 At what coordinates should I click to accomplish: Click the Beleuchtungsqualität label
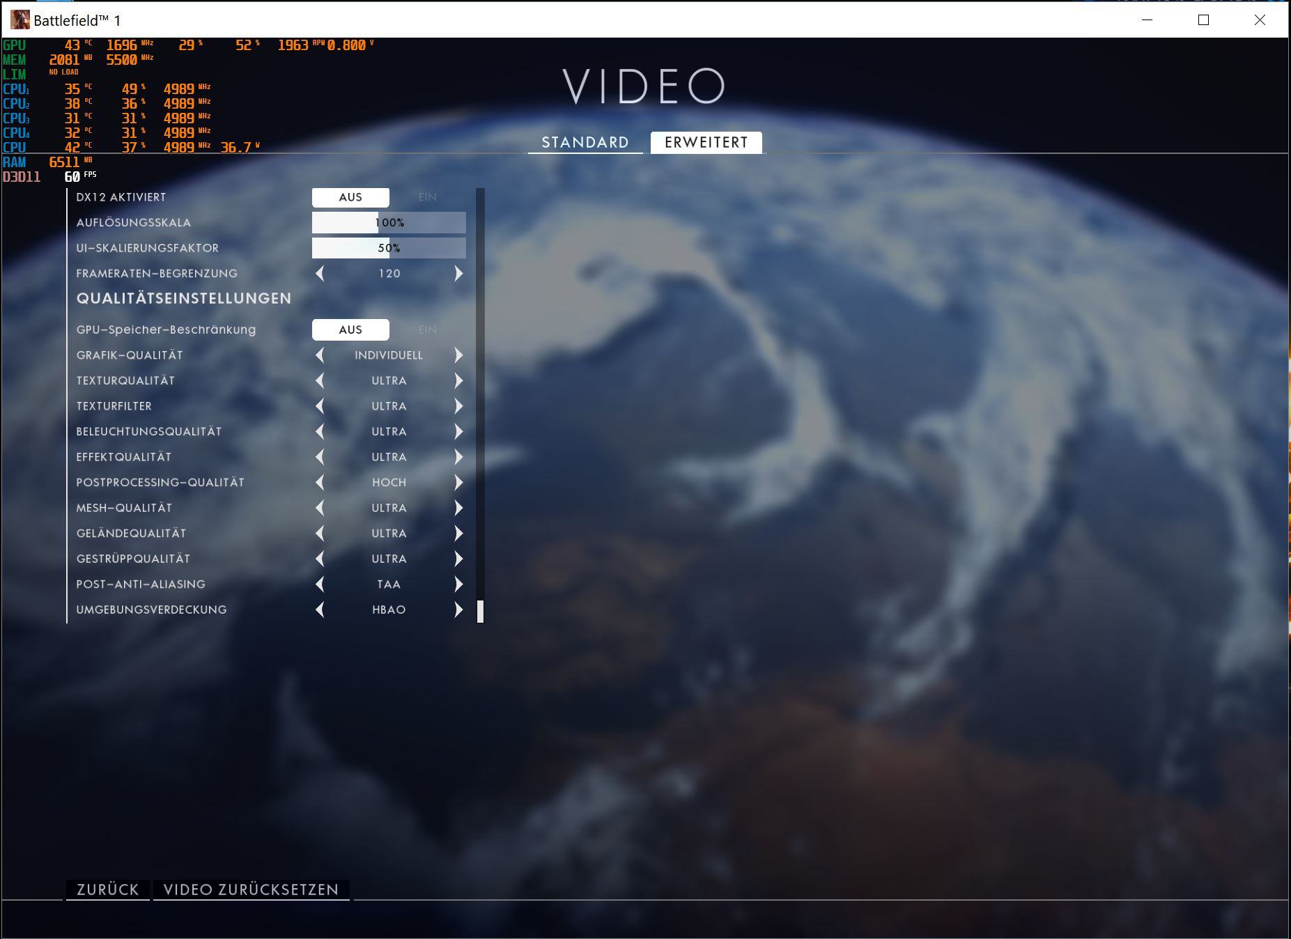click(149, 432)
